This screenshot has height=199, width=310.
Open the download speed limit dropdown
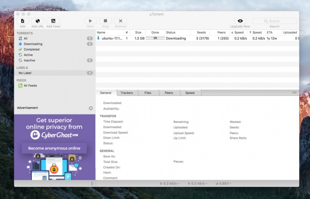click(170, 183)
